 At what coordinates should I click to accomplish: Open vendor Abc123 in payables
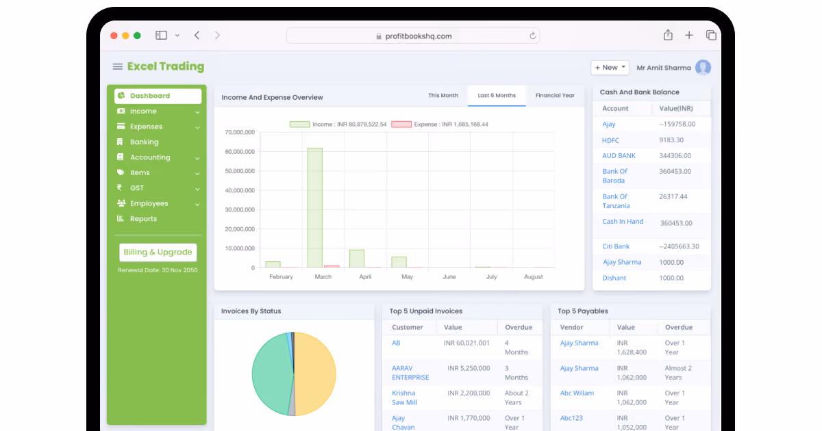point(571,418)
